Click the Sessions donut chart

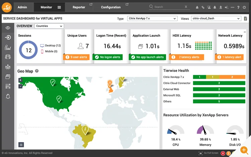point(28,50)
